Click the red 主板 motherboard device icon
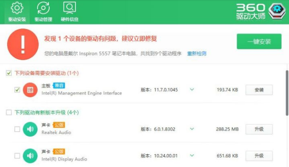Viewport: 289px width, 167px height. pos(30,90)
